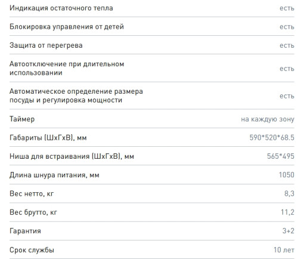This screenshot has width=298, height=259.
Task: Select 'Автоотключение при длительном использовании' text
Action: coord(67,68)
